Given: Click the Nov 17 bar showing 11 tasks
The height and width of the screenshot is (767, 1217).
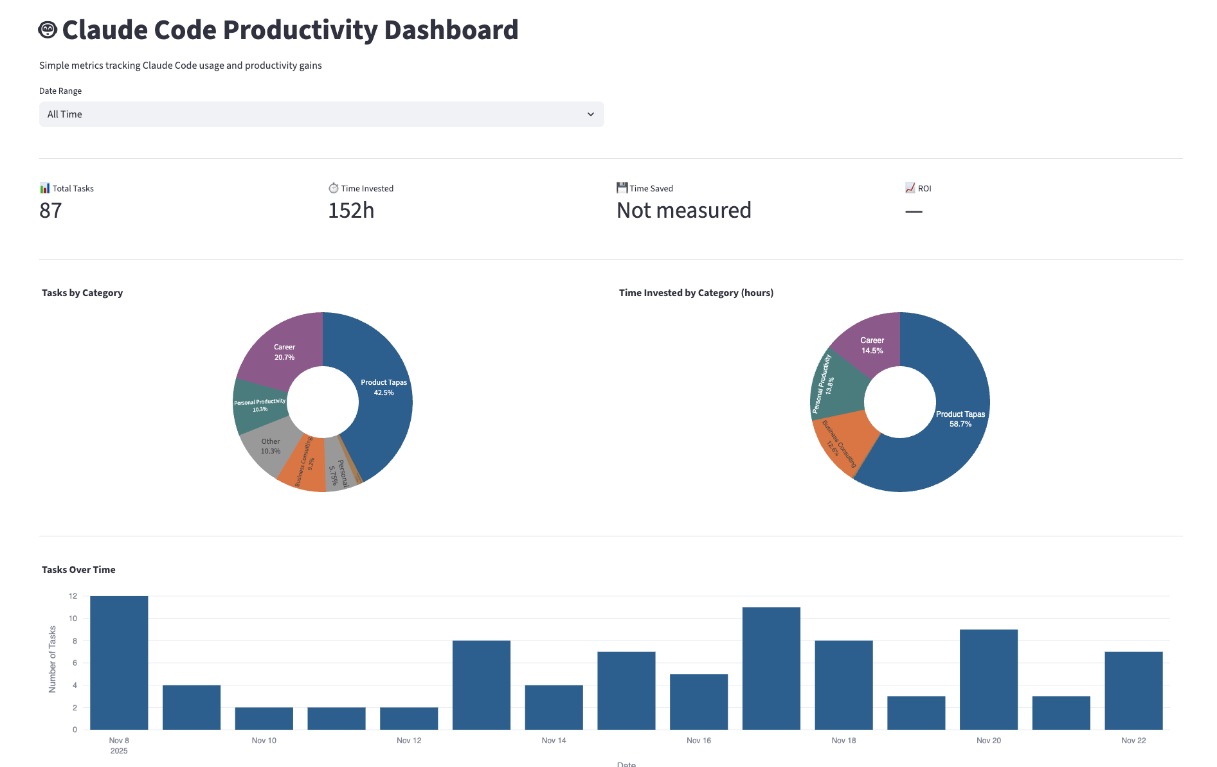Looking at the screenshot, I should 771,669.
